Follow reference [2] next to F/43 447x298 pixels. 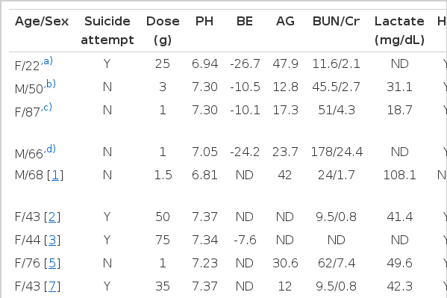52,217
